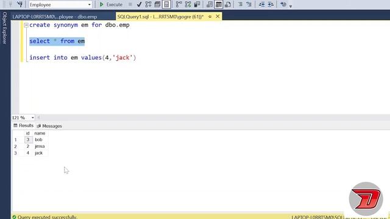Select the Results to File icon
Viewport: 390px width, 219px height.
(x=228, y=4)
